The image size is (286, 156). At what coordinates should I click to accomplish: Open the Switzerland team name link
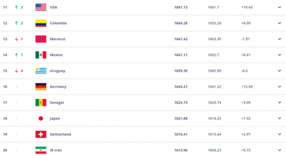60,134
